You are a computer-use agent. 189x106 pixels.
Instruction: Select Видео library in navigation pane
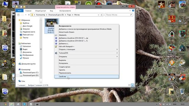tap(25, 49)
